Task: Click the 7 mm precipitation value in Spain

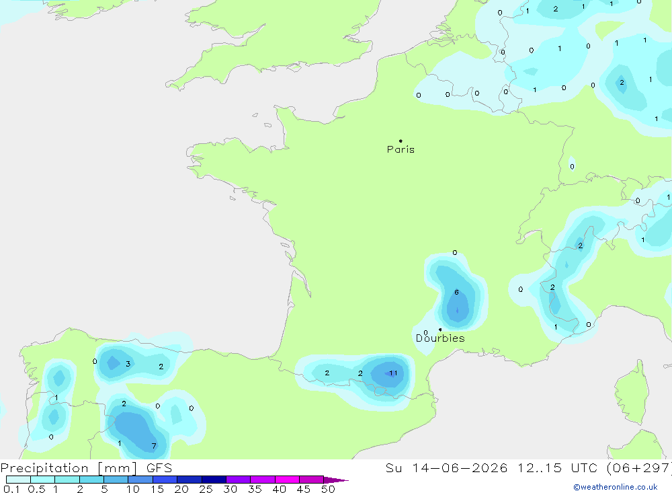Action: (154, 446)
